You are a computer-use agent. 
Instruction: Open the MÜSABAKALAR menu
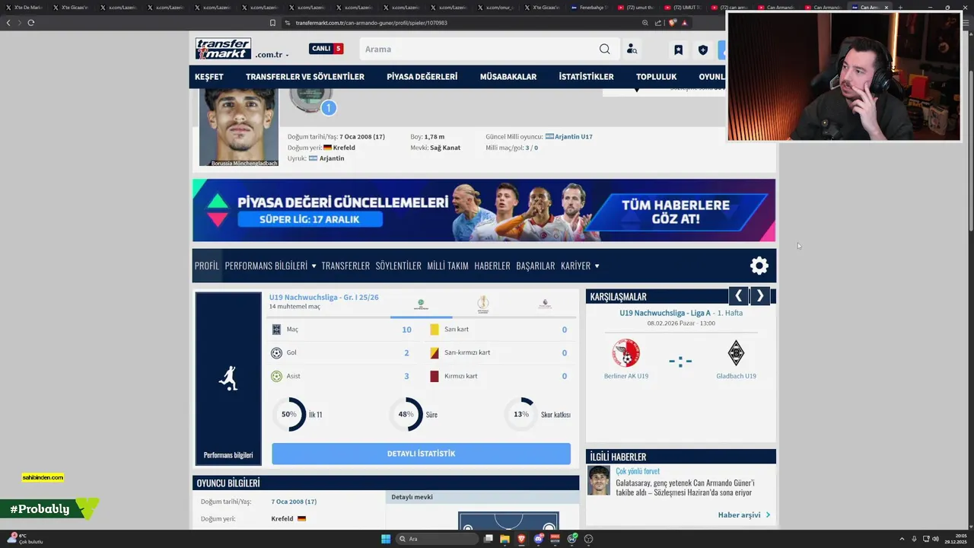pos(508,77)
